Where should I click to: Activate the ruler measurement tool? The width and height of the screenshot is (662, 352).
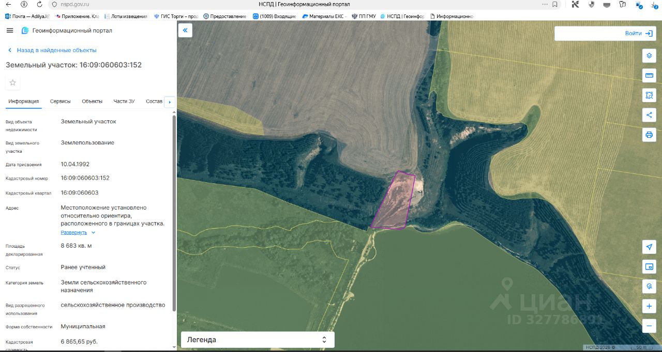(649, 75)
